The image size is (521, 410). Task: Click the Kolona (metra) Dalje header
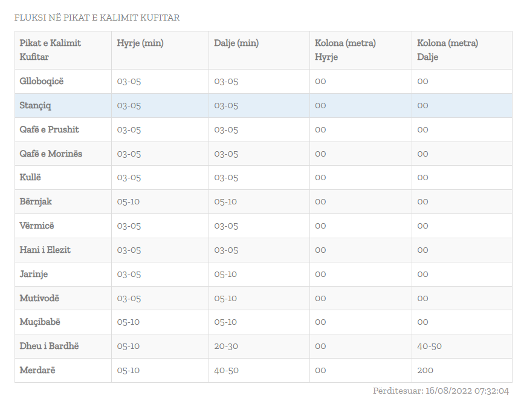point(447,50)
